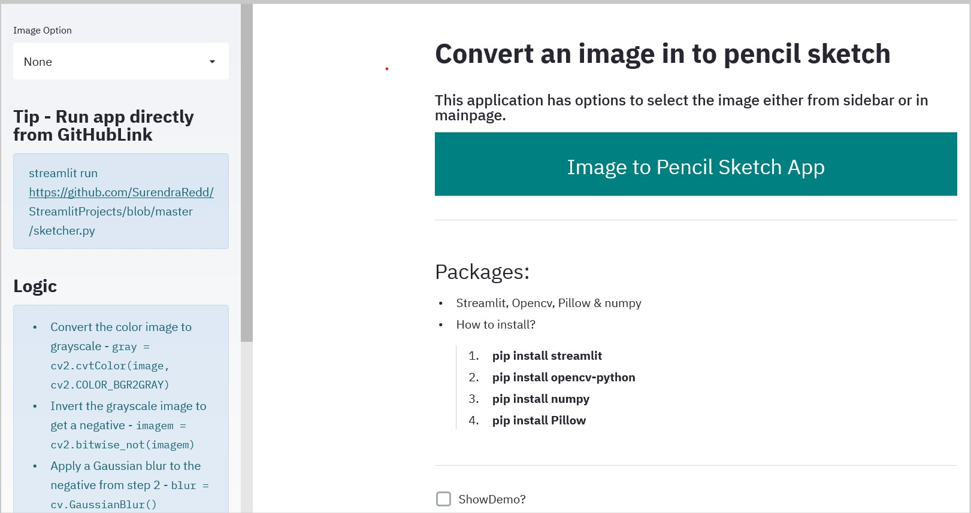Image resolution: width=971 pixels, height=513 pixels.
Task: Select the Packages: heading
Action: pos(482,272)
